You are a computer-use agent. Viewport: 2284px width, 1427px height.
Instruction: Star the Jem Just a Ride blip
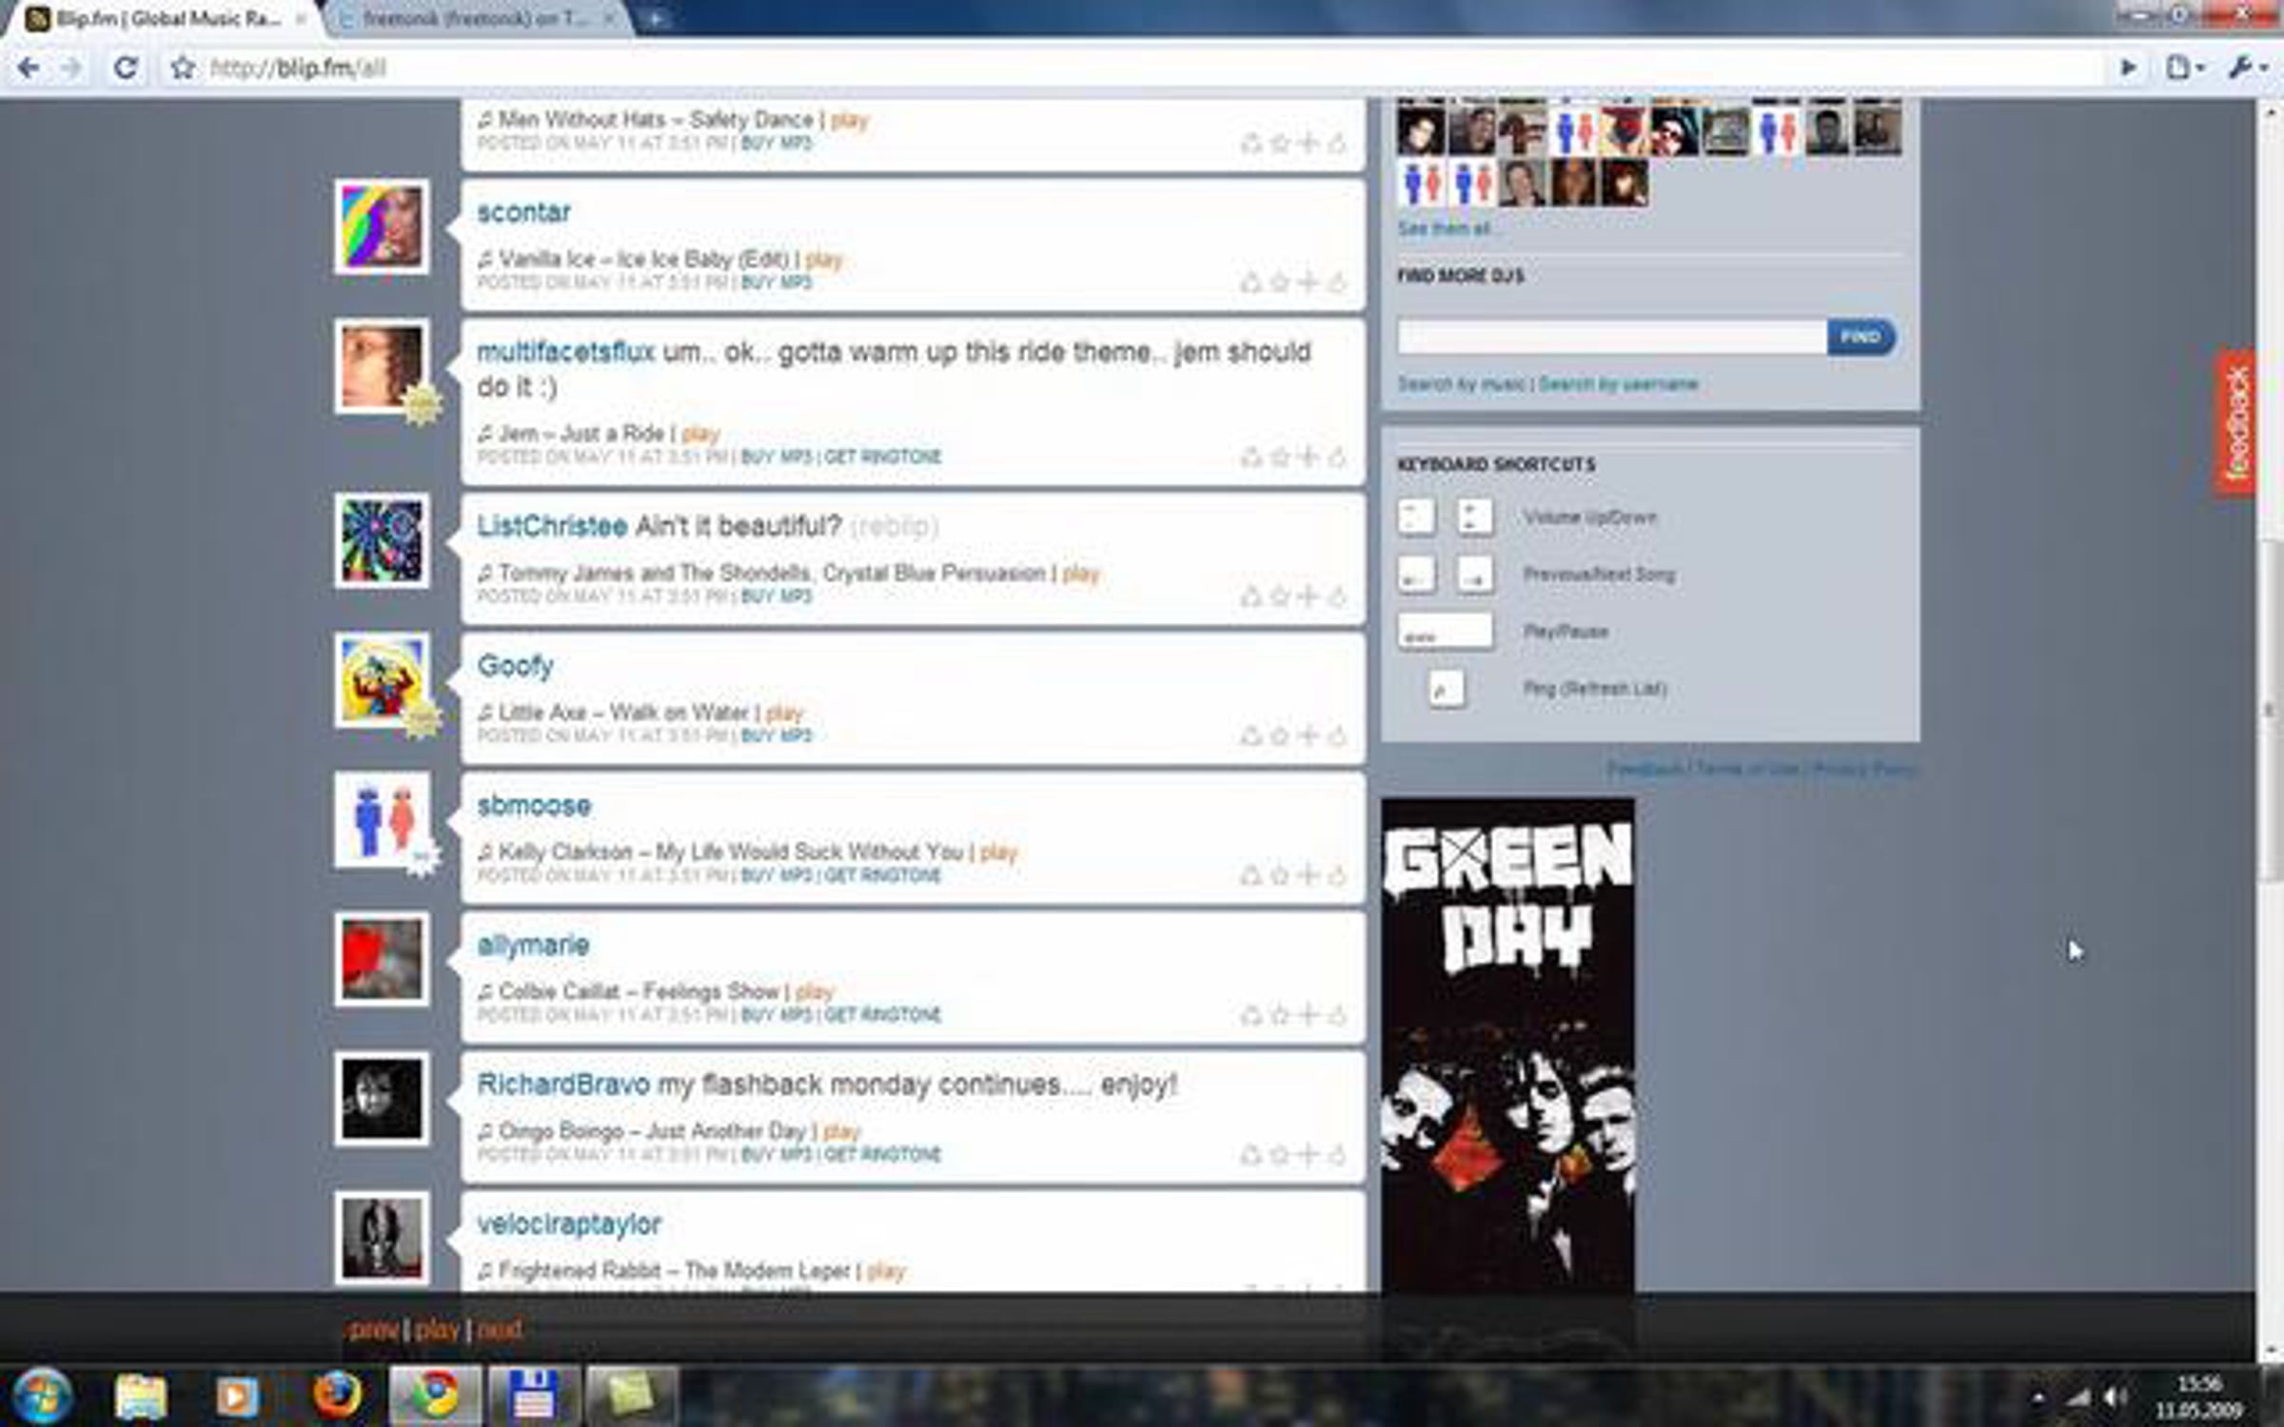coord(1280,458)
